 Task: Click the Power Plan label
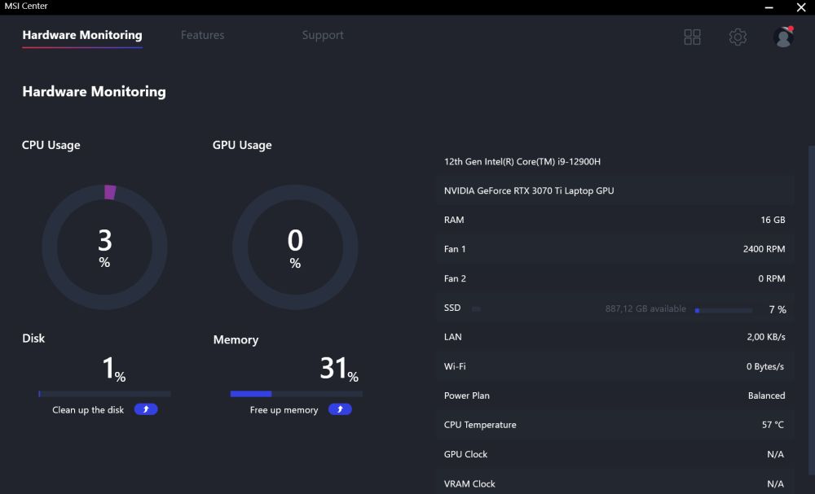[467, 396]
